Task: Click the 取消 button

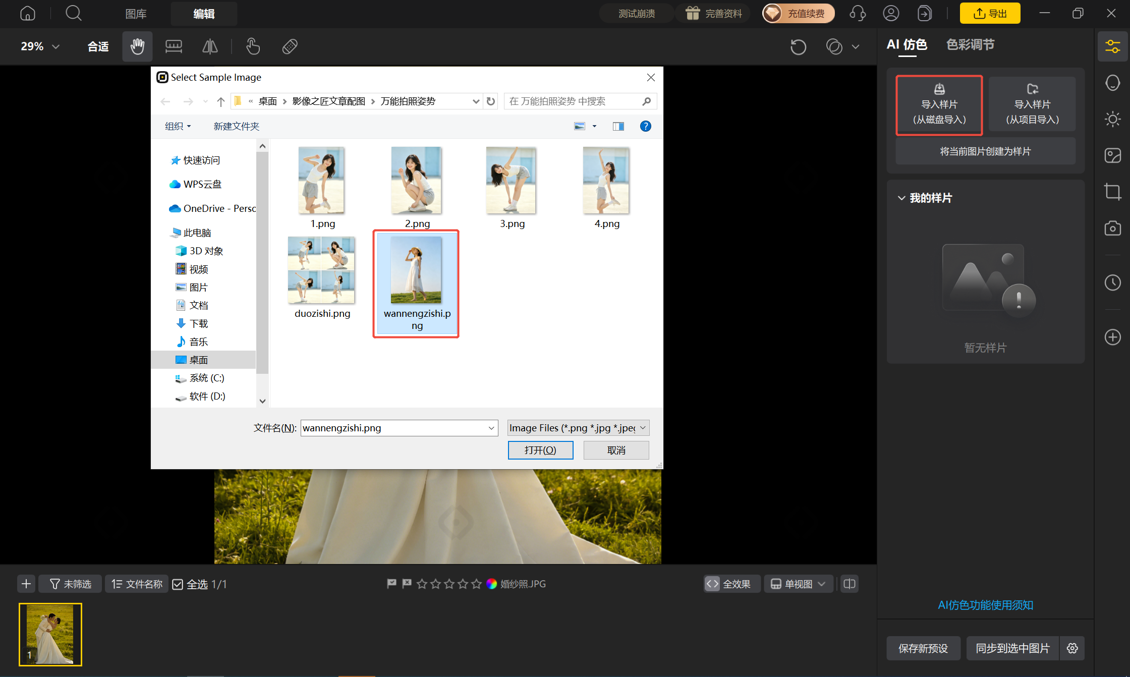Action: tap(616, 450)
